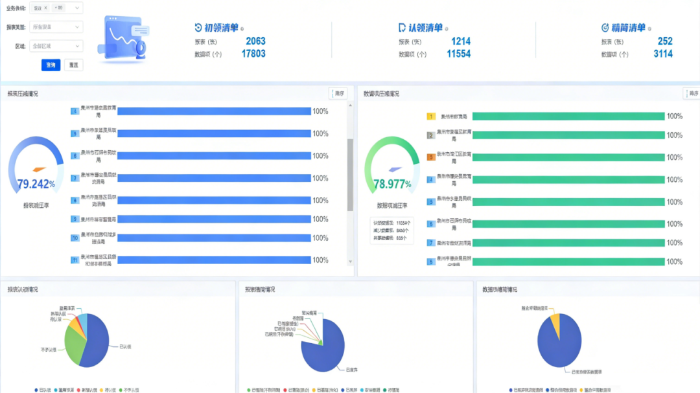Click the 初领清单 refresh-style icon
This screenshot has height=393, width=700.
198,28
